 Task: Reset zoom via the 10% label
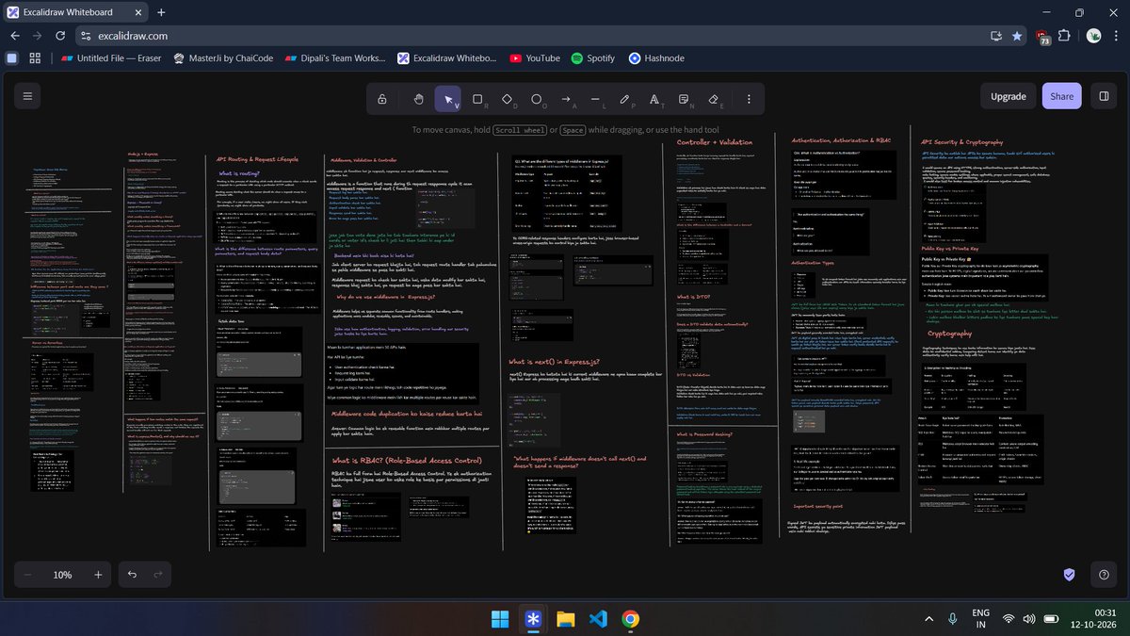(62, 575)
